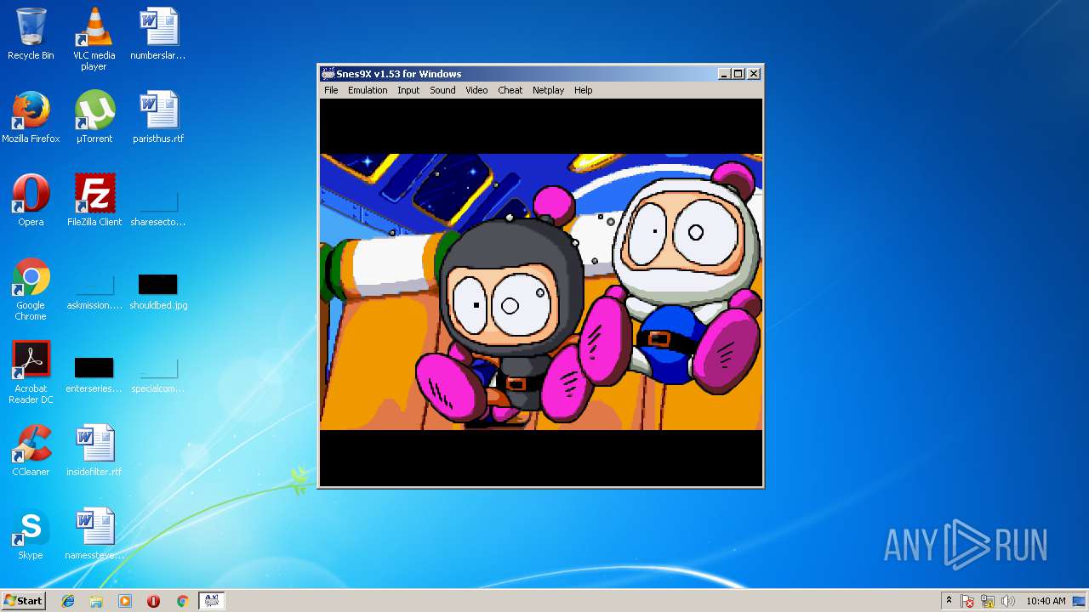Open the network tray icon
This screenshot has height=612, width=1089.
tap(988, 601)
